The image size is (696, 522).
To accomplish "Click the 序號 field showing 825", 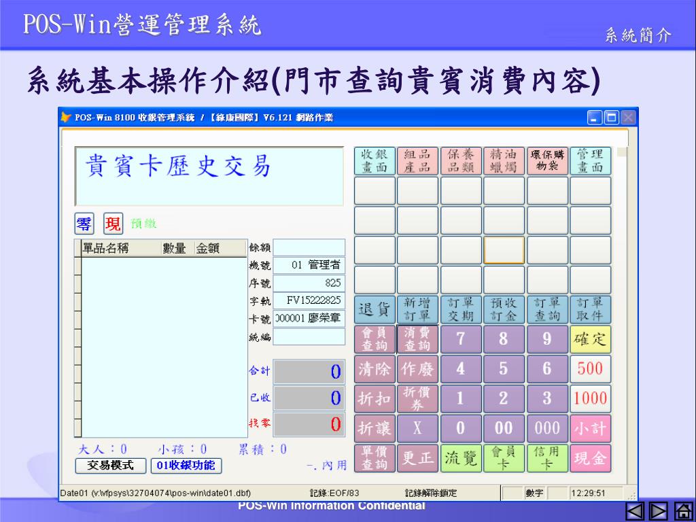I will 309,283.
